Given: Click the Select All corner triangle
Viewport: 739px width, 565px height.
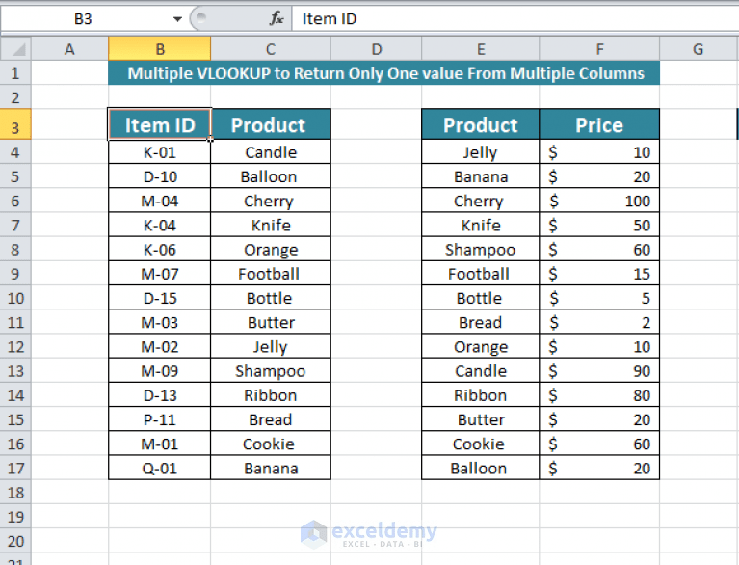Looking at the screenshot, I should (x=15, y=48).
